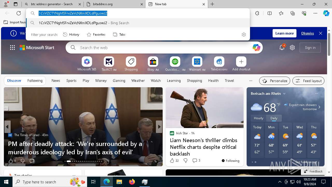Switch to bitaddress.org tab
The width and height of the screenshot is (332, 187).
point(114,4)
